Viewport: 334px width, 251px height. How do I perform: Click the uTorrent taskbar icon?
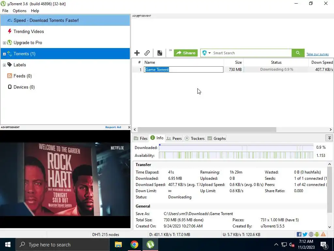(x=150, y=244)
